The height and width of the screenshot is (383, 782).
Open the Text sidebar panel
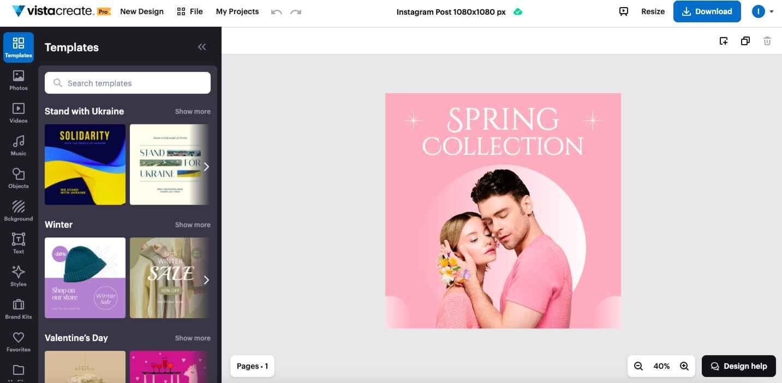tap(19, 244)
